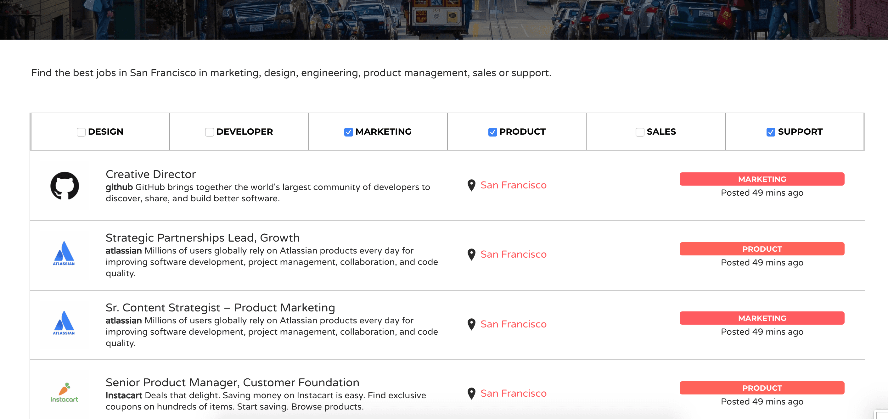Viewport: 888px width, 419px height.
Task: Click the GitHub octocat logo
Action: point(65,186)
